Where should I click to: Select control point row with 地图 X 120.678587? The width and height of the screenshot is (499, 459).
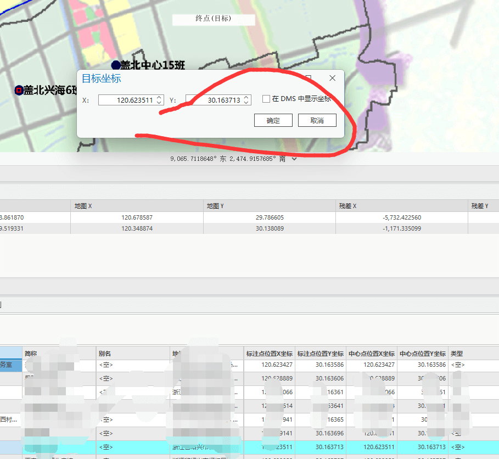coord(137,217)
